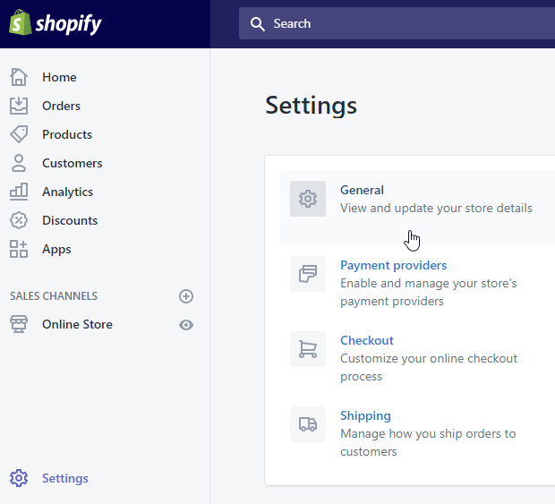Click the Orders inbox icon
555x504 pixels.
tap(19, 106)
